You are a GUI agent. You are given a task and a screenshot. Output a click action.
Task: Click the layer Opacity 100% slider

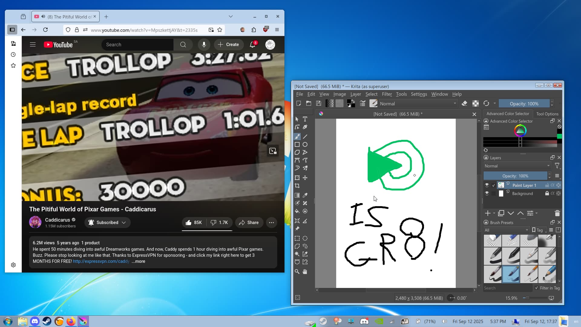coord(515,176)
